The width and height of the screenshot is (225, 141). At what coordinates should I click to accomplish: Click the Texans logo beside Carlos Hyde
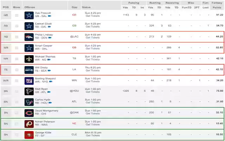(x=29, y=102)
